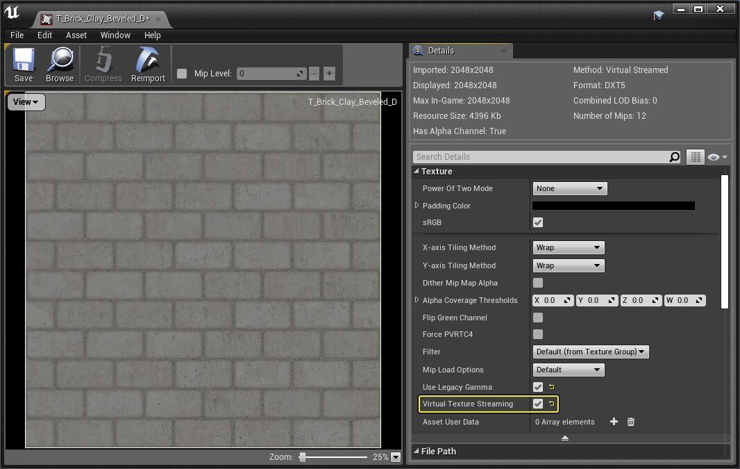Disable the sRGB checkbox

[537, 222]
